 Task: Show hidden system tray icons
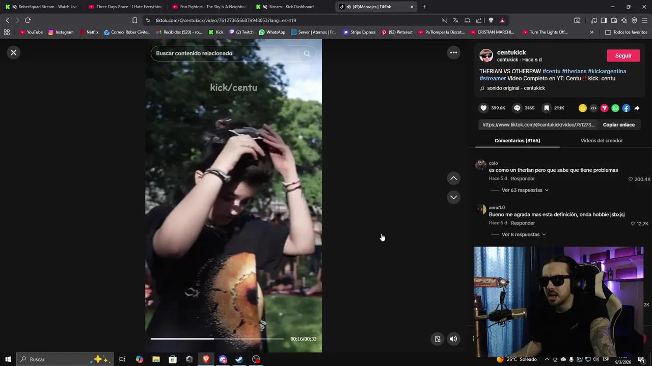[547, 359]
